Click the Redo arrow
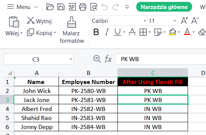Viewport: 206px width, 135px height. pos(116,7)
